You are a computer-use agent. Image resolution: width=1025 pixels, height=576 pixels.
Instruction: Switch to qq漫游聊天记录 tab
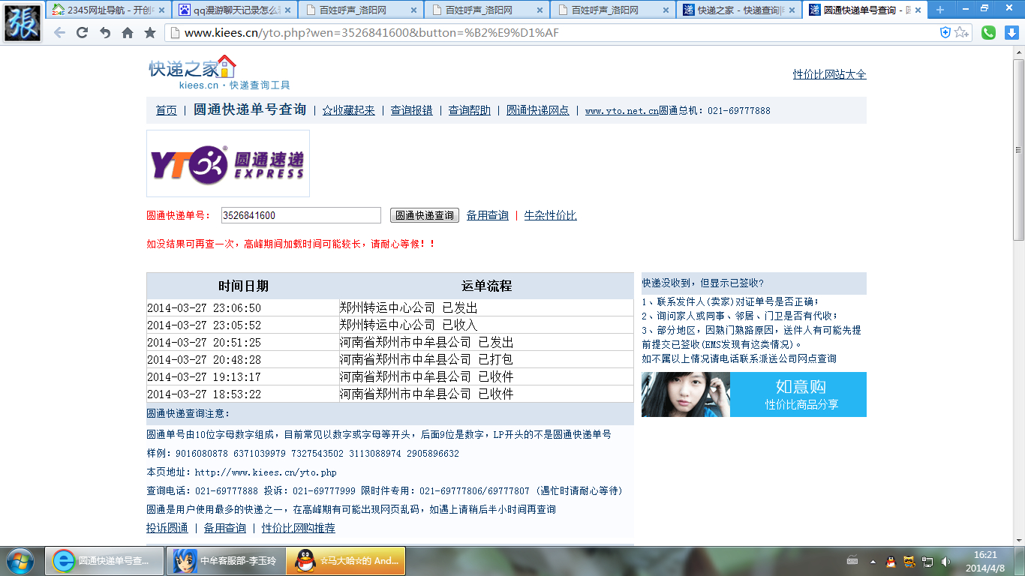pos(235,10)
